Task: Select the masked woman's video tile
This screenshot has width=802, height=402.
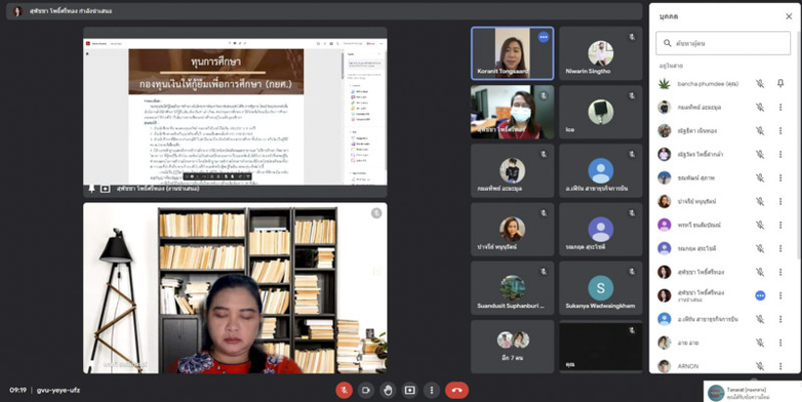Action: click(512, 112)
